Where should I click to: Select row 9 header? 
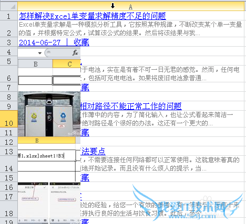(x=9, y=106)
